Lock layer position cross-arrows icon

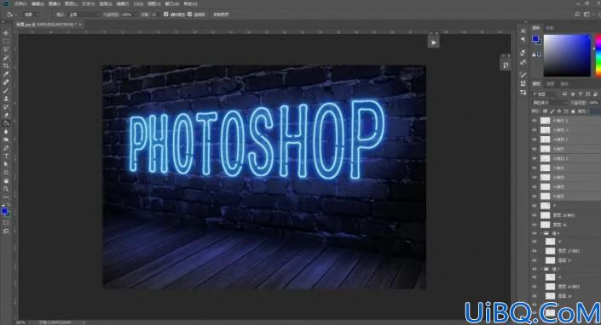[x=559, y=111]
